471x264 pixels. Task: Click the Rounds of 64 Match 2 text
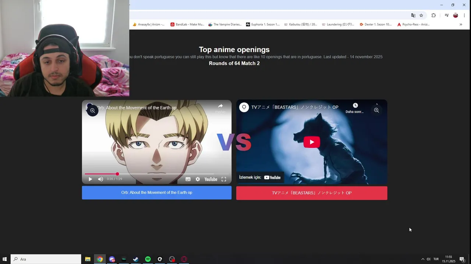[x=234, y=63]
